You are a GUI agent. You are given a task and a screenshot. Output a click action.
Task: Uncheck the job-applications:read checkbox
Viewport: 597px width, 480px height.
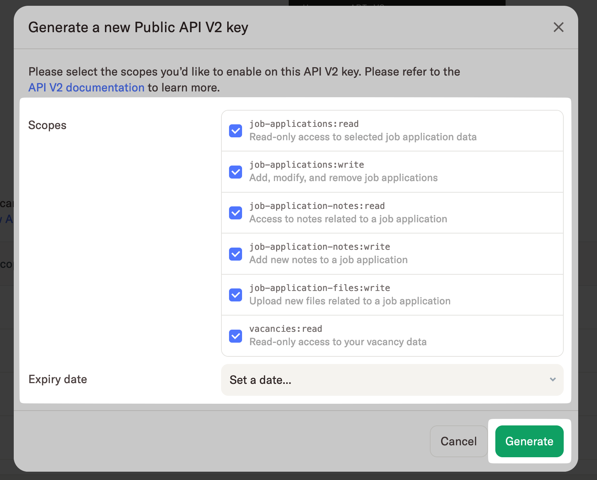tap(236, 131)
